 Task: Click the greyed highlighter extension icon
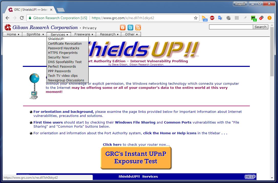coord(245,18)
